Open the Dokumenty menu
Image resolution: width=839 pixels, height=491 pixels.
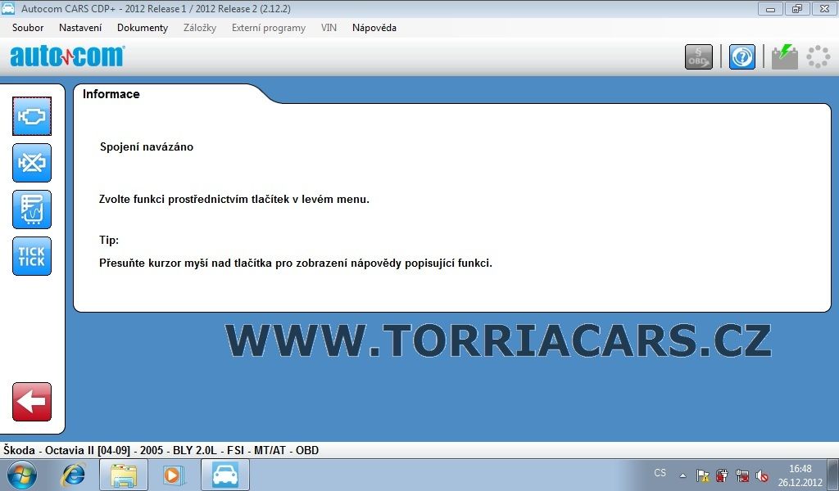pos(143,28)
